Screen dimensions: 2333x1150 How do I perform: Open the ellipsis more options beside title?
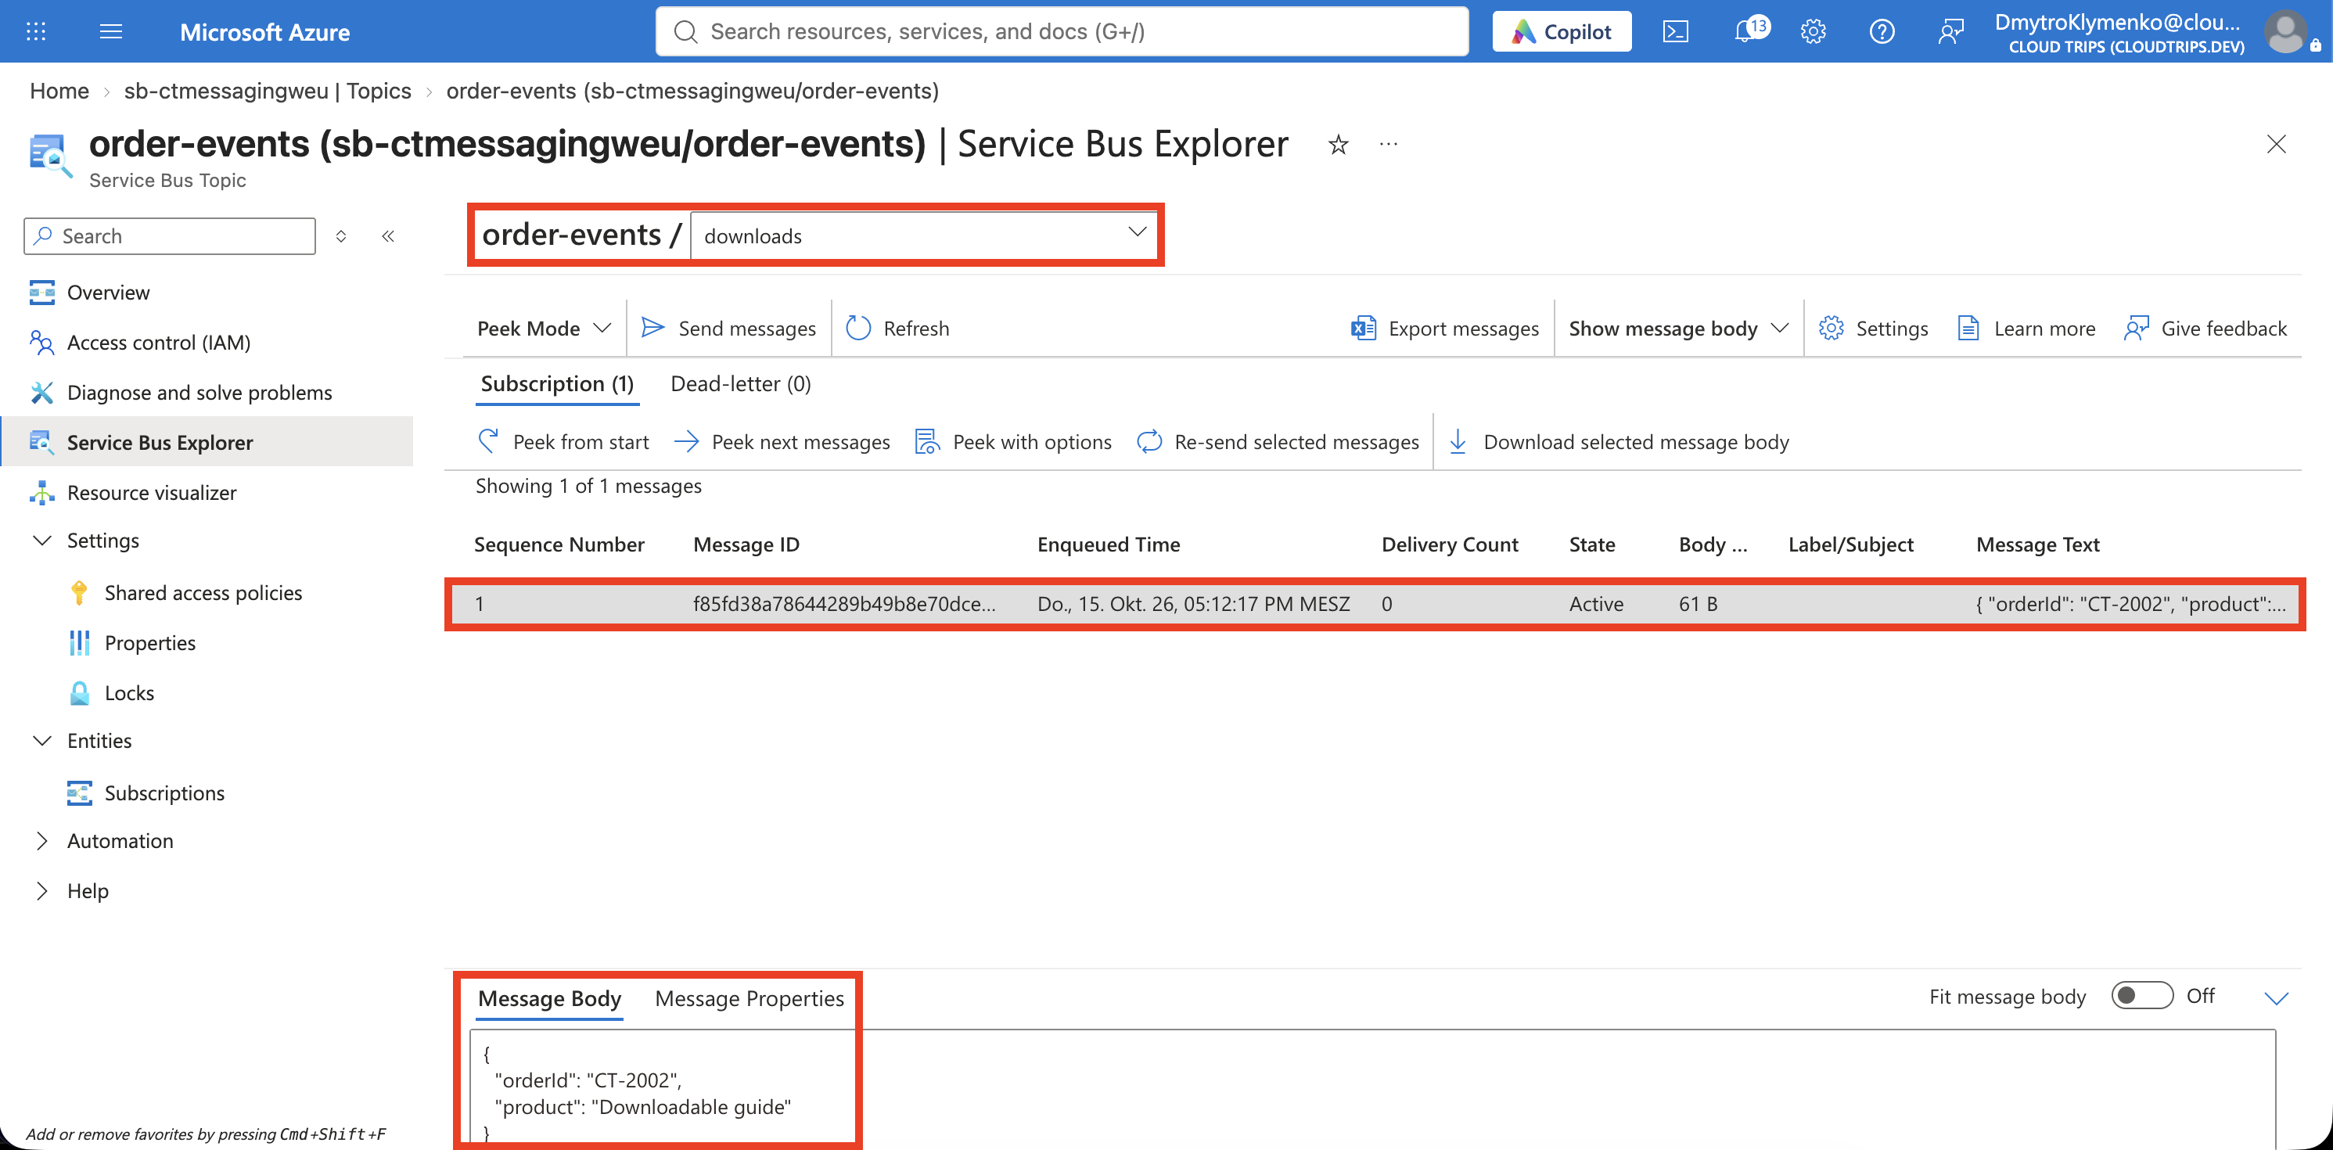[1389, 145]
